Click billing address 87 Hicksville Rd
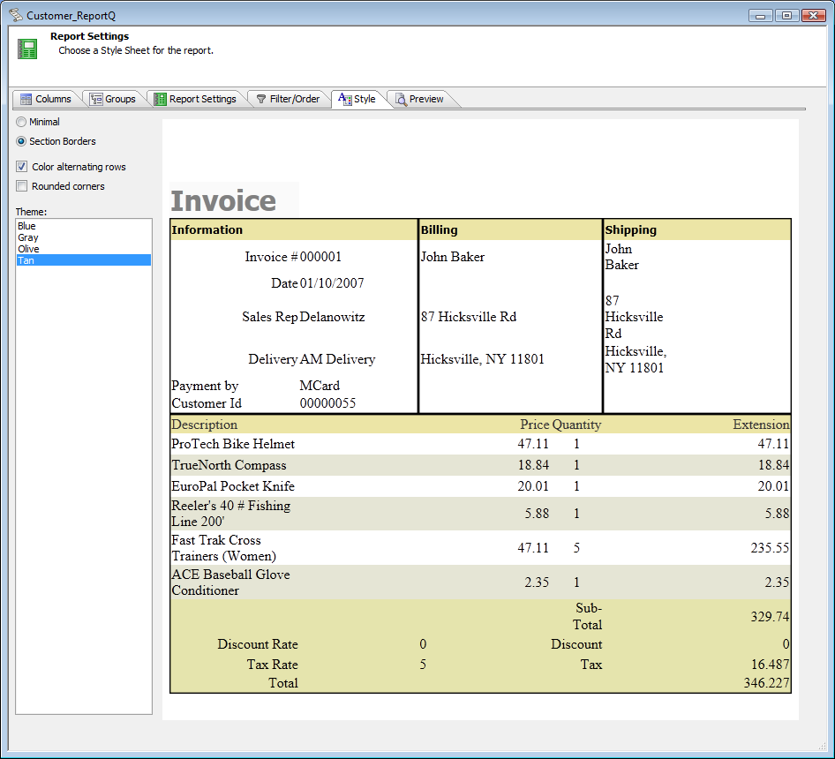Image resolution: width=835 pixels, height=759 pixels. (469, 317)
